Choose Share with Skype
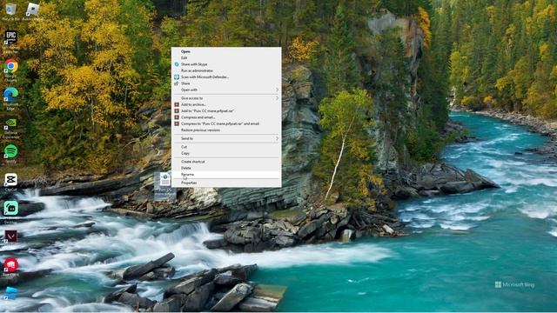This screenshot has width=557, height=313. click(x=226, y=64)
